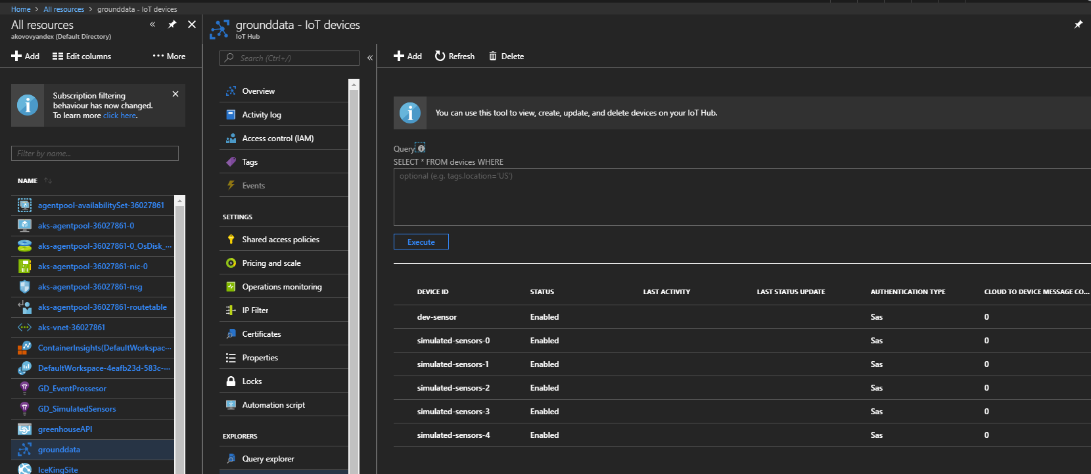
Task: Open Locks settings
Action: tap(284, 381)
